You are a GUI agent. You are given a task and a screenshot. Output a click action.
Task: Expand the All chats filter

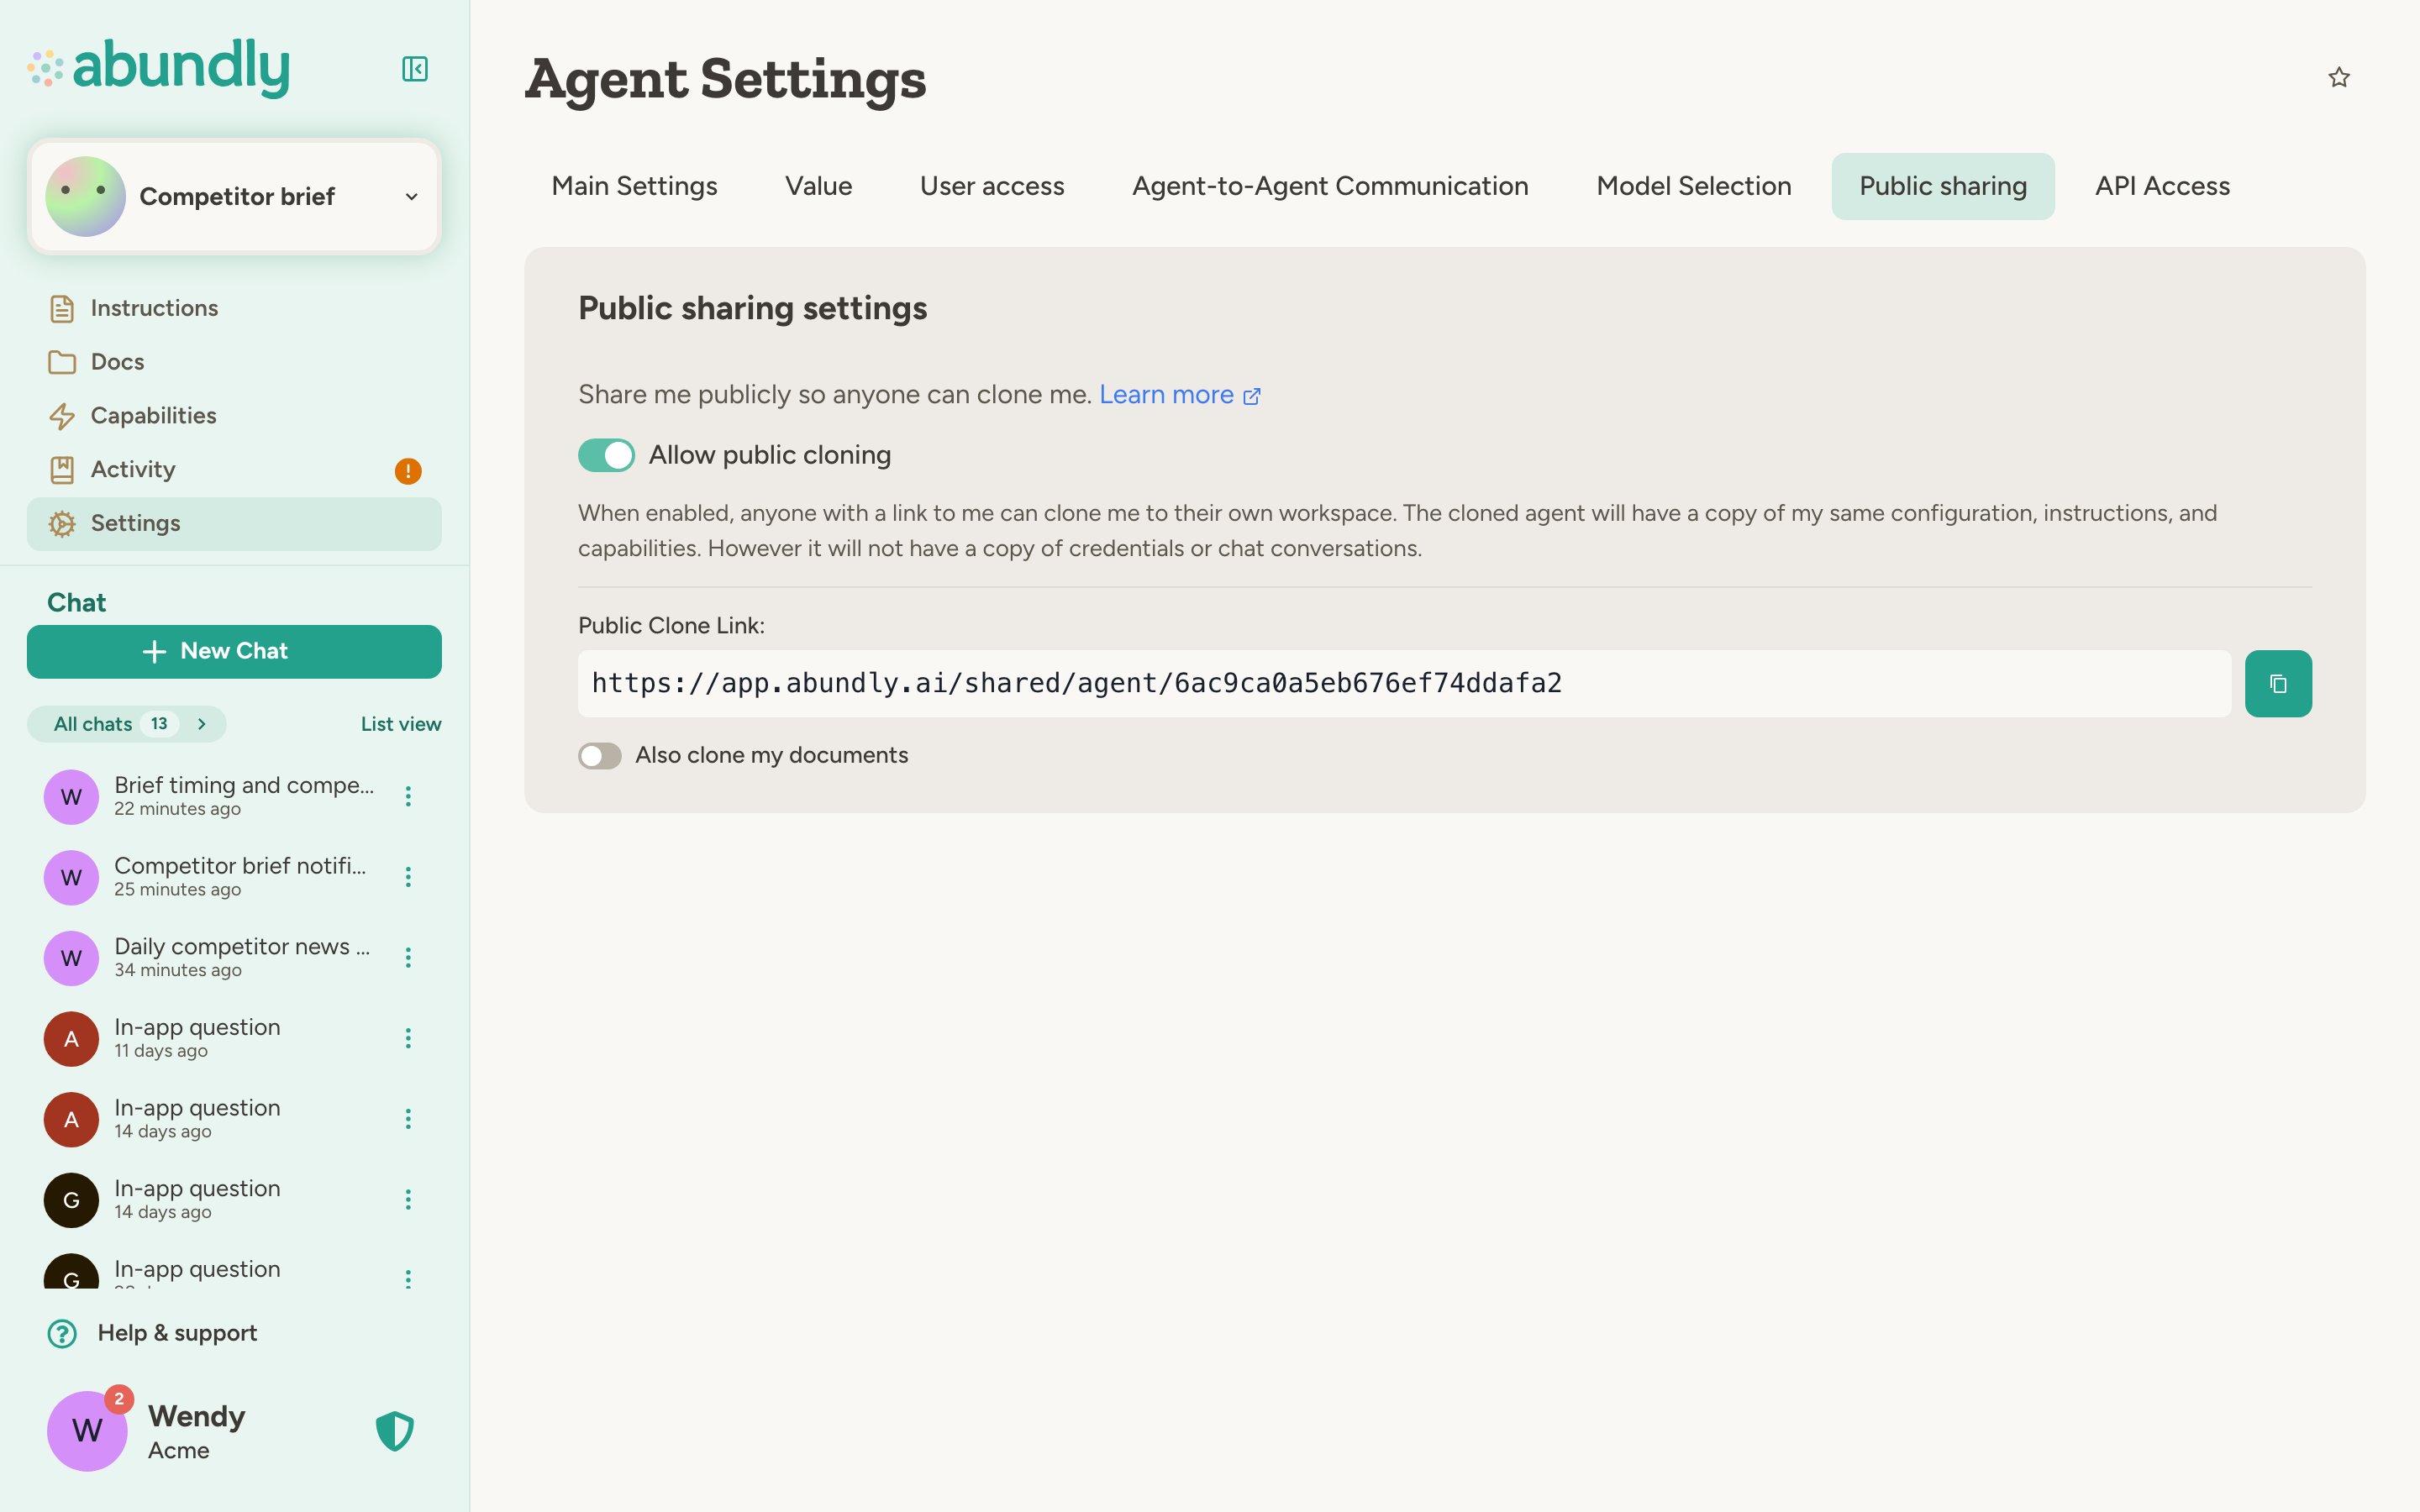127,724
